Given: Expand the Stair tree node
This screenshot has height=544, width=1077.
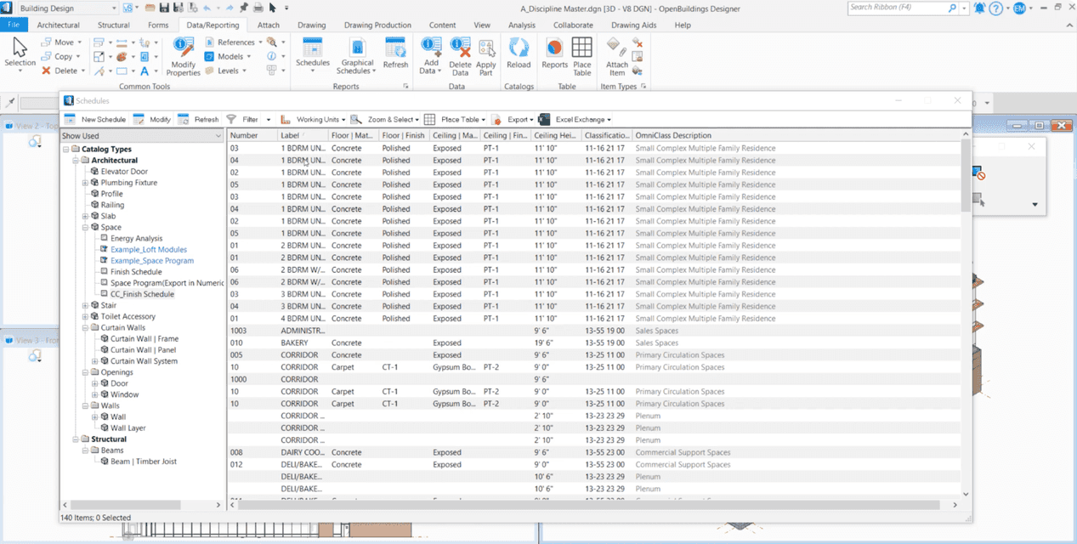Looking at the screenshot, I should point(85,305).
